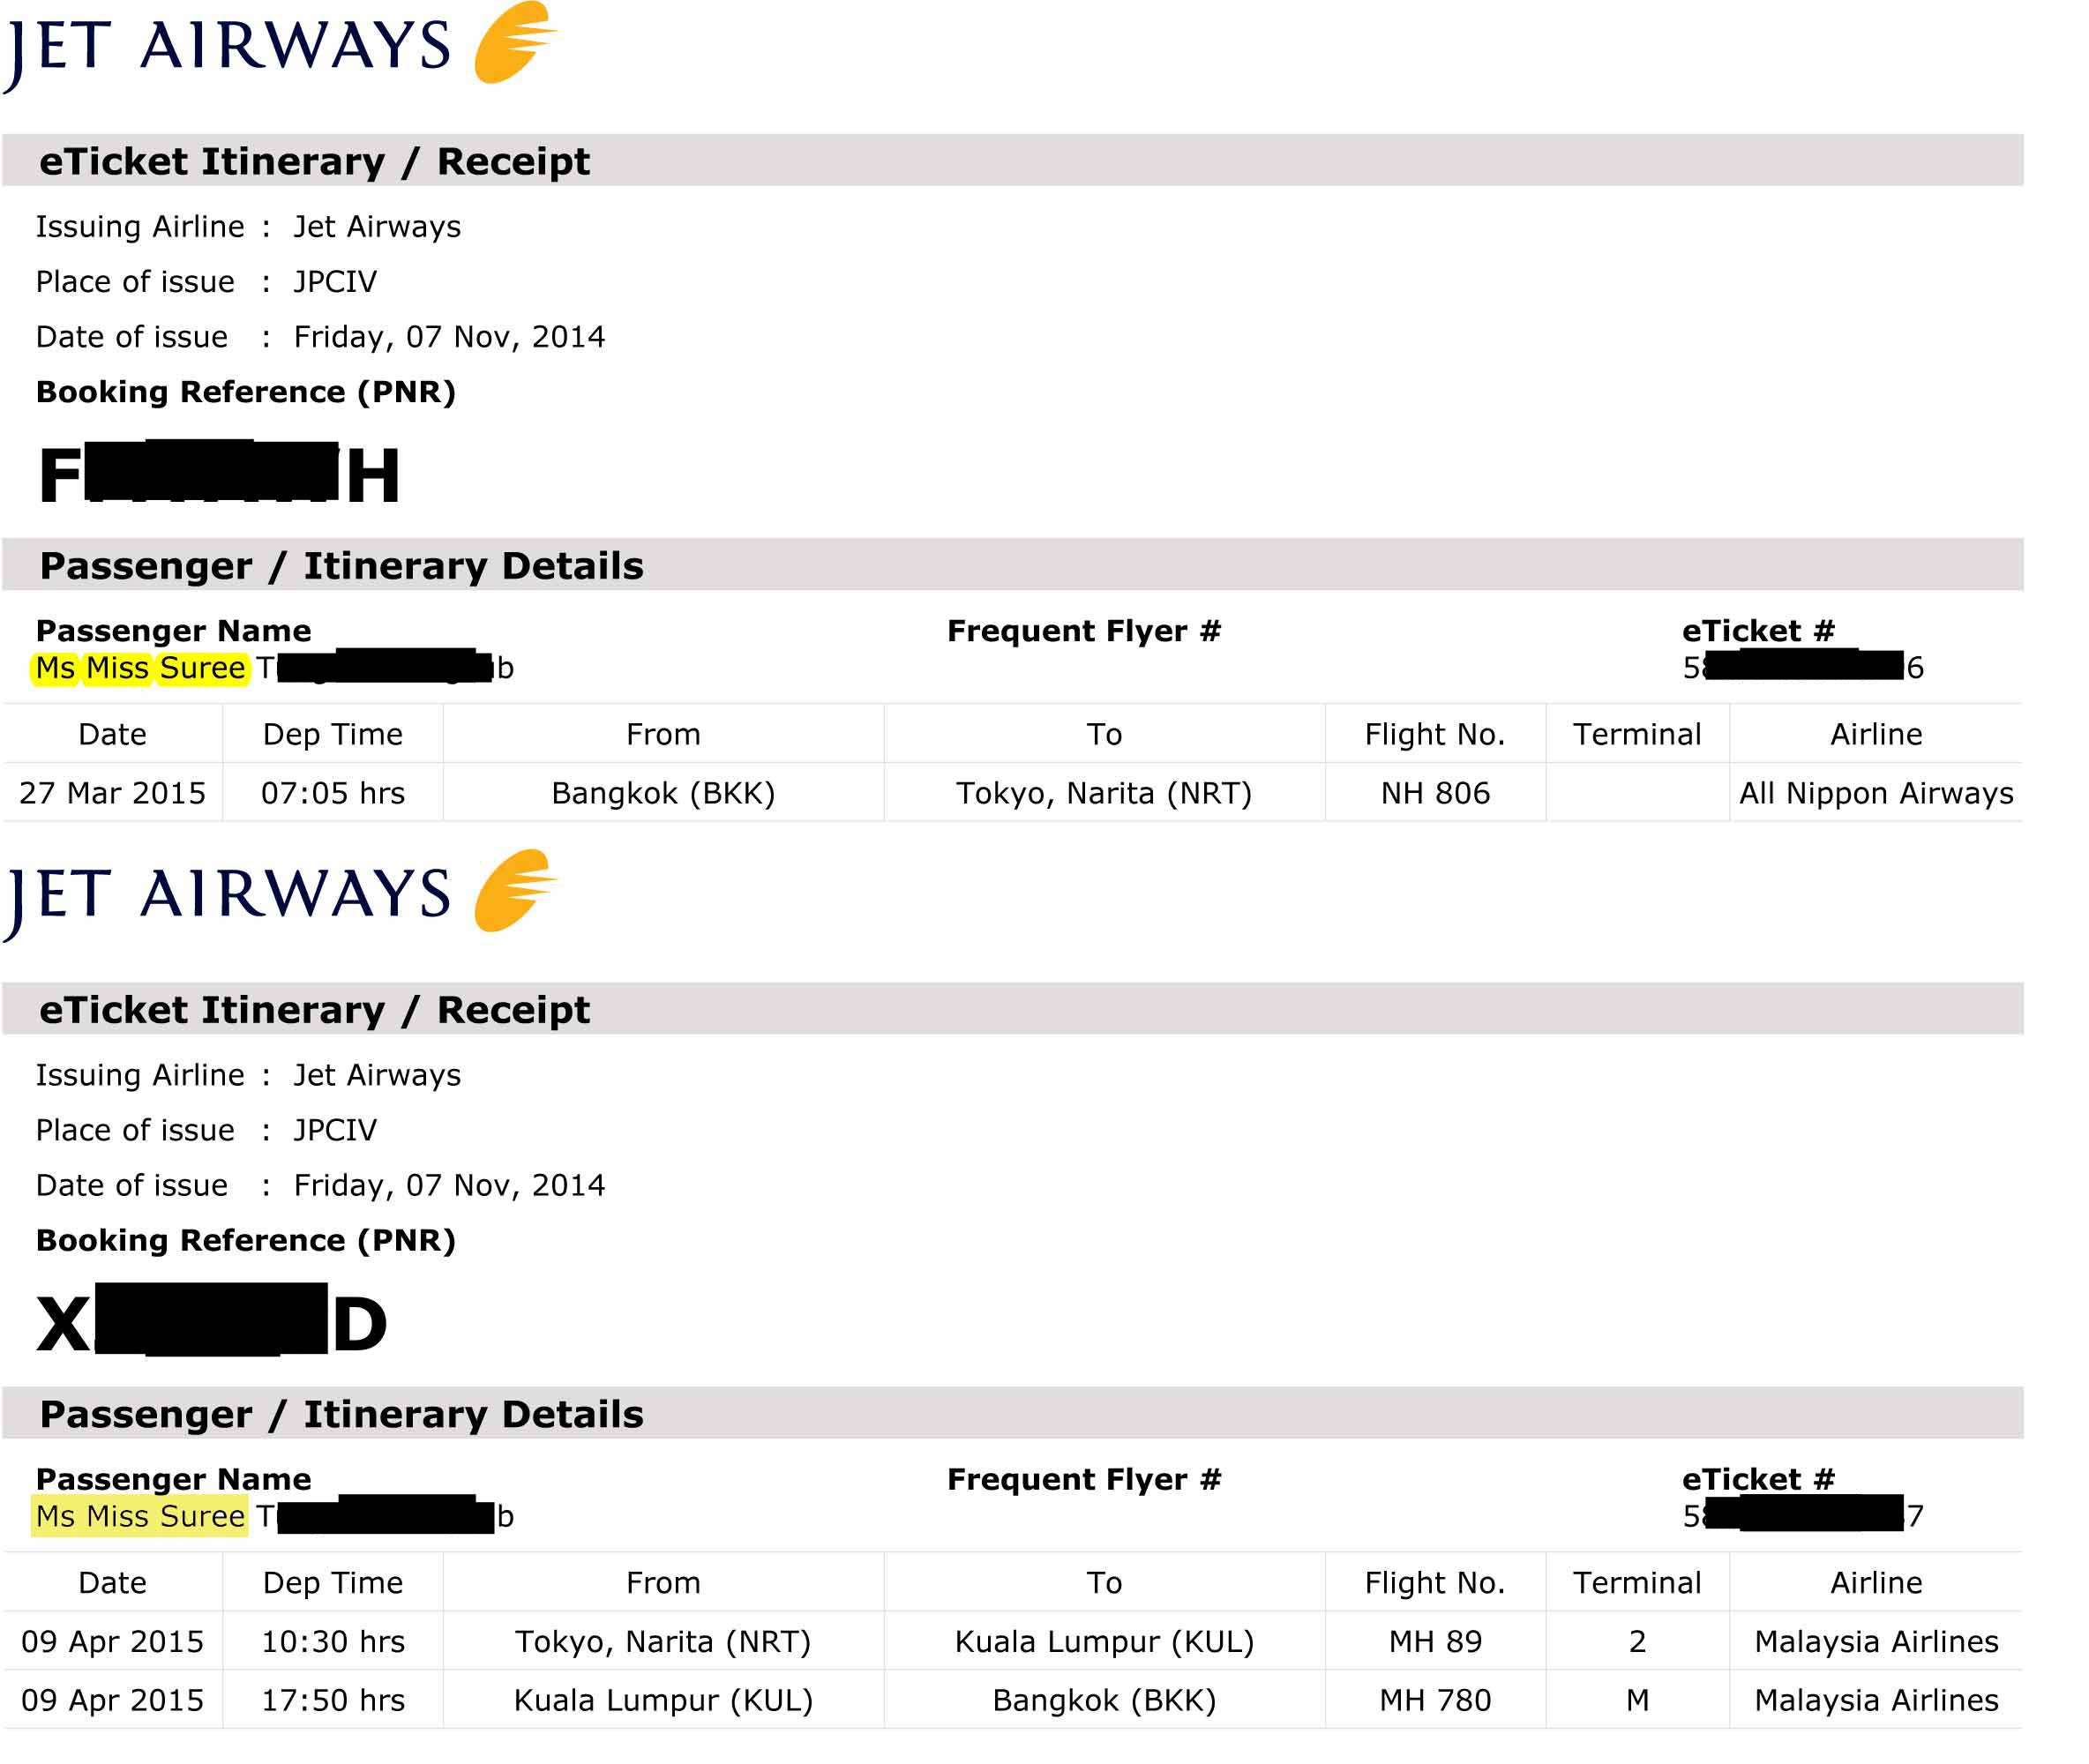Click the 27 Mar 2015 date cell

click(112, 793)
